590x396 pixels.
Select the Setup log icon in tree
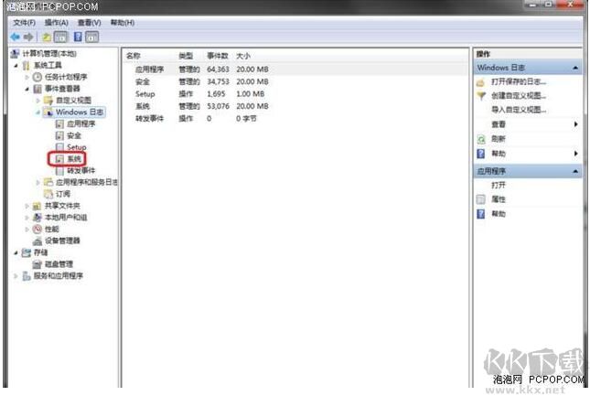click(x=59, y=147)
